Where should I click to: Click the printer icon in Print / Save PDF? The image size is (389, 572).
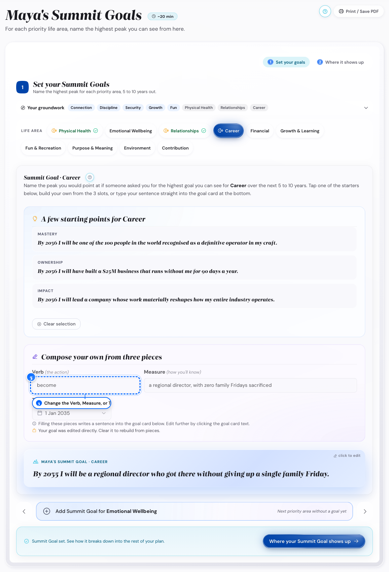click(341, 11)
